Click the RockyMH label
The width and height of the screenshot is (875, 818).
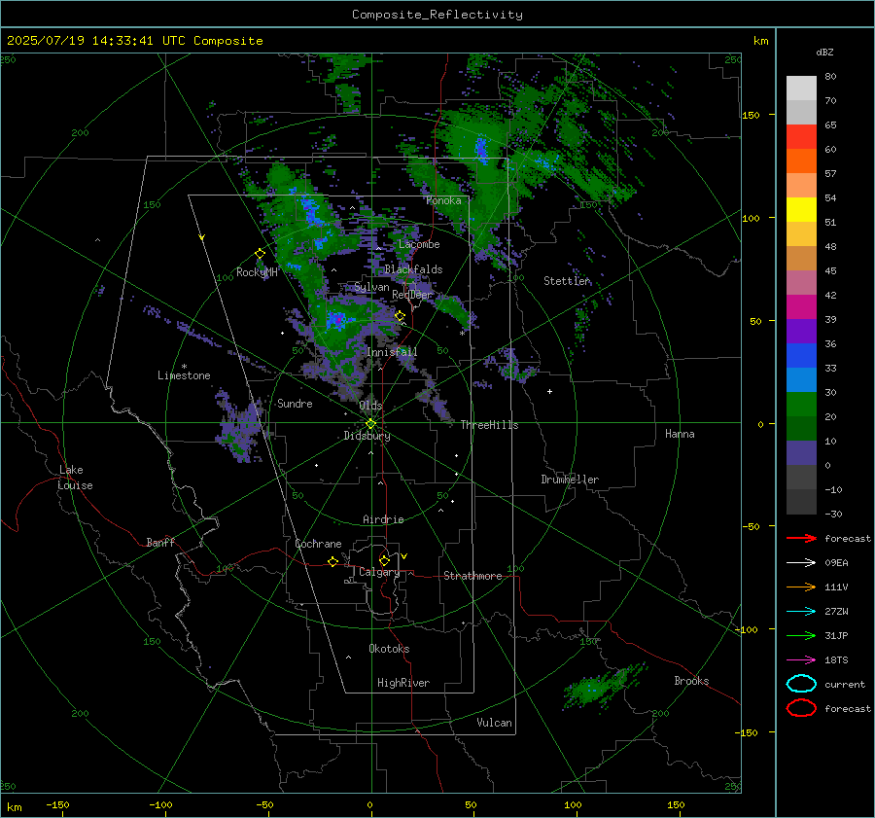(x=257, y=272)
